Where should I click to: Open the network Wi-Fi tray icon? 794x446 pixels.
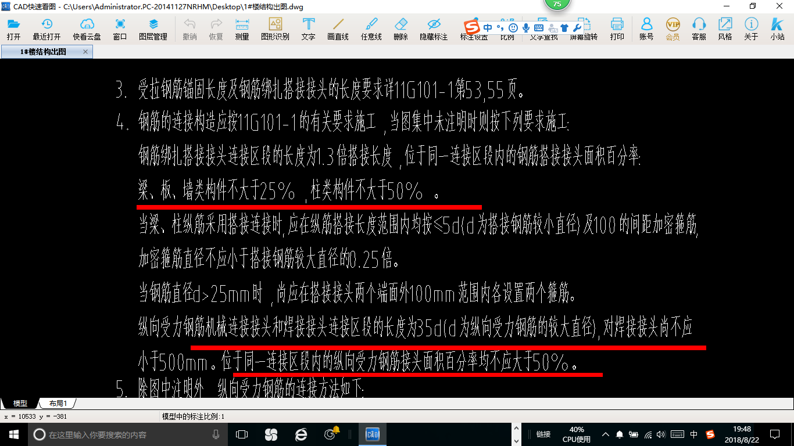point(648,434)
